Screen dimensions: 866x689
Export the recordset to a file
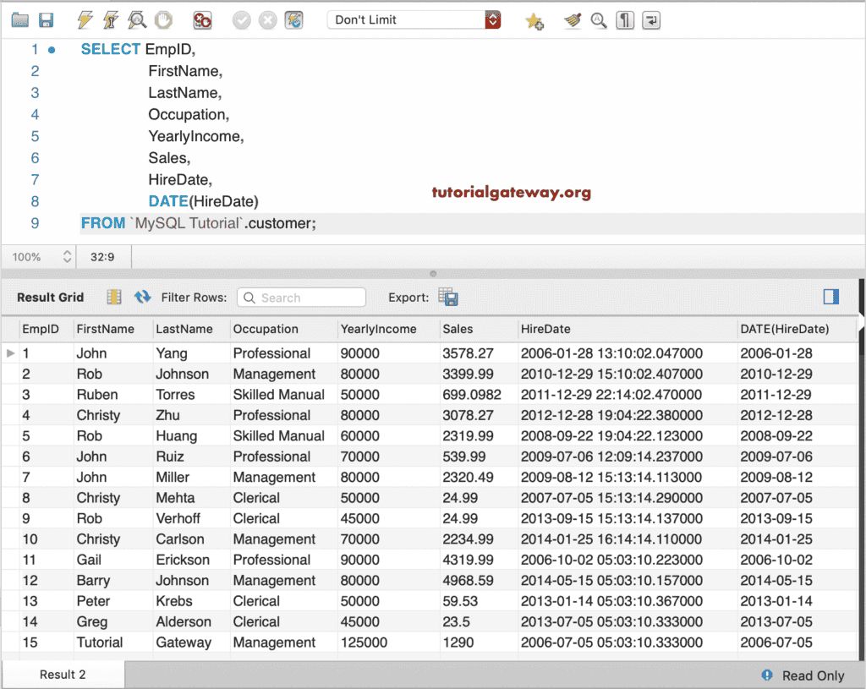tap(448, 297)
